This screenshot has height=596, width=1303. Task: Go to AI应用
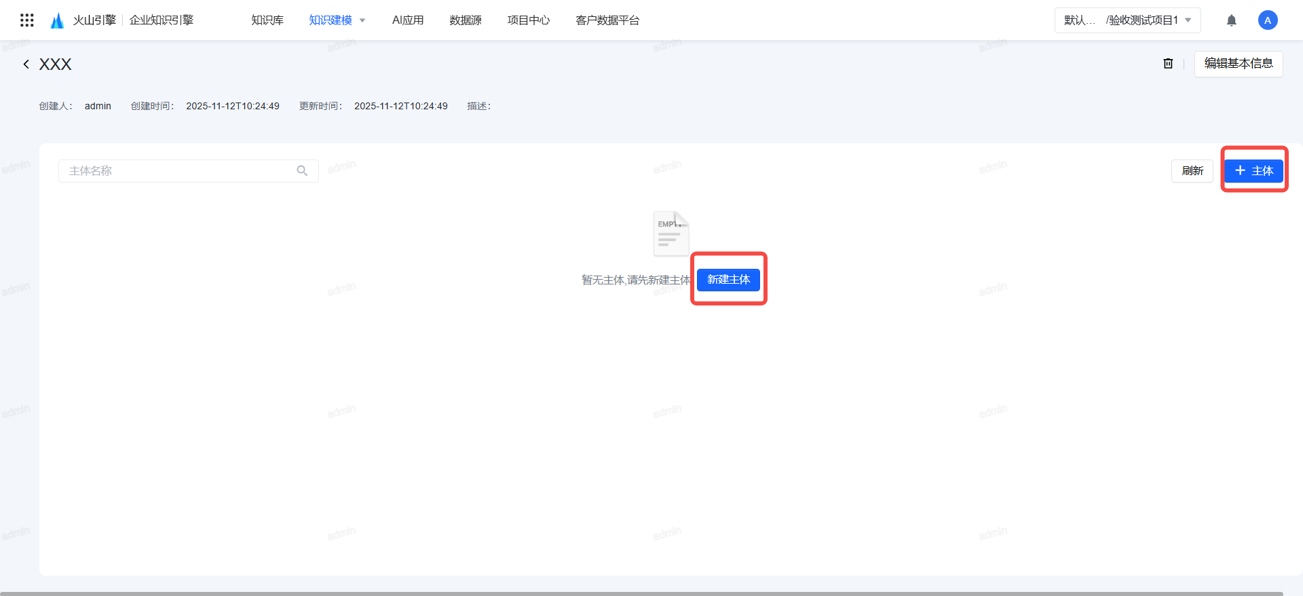pos(408,20)
